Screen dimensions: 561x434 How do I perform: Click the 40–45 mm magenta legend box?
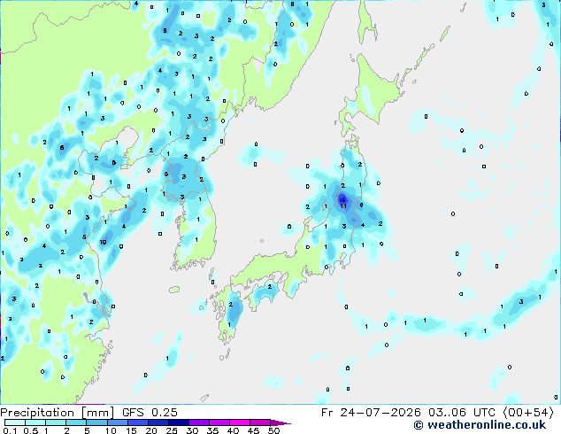(240, 422)
